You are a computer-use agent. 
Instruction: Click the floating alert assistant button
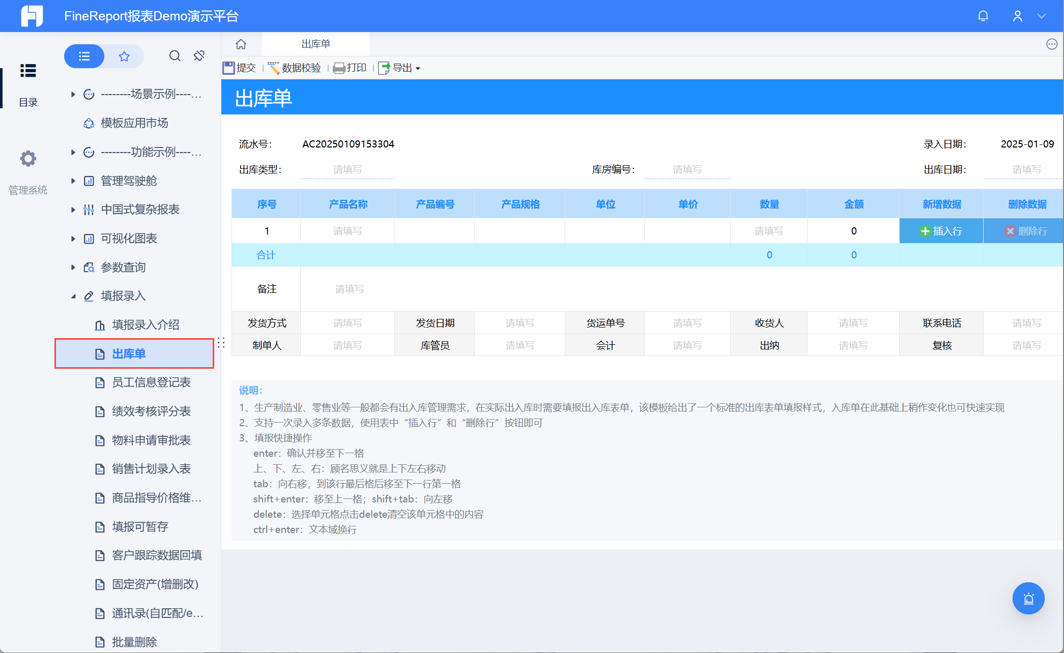[x=1028, y=598]
